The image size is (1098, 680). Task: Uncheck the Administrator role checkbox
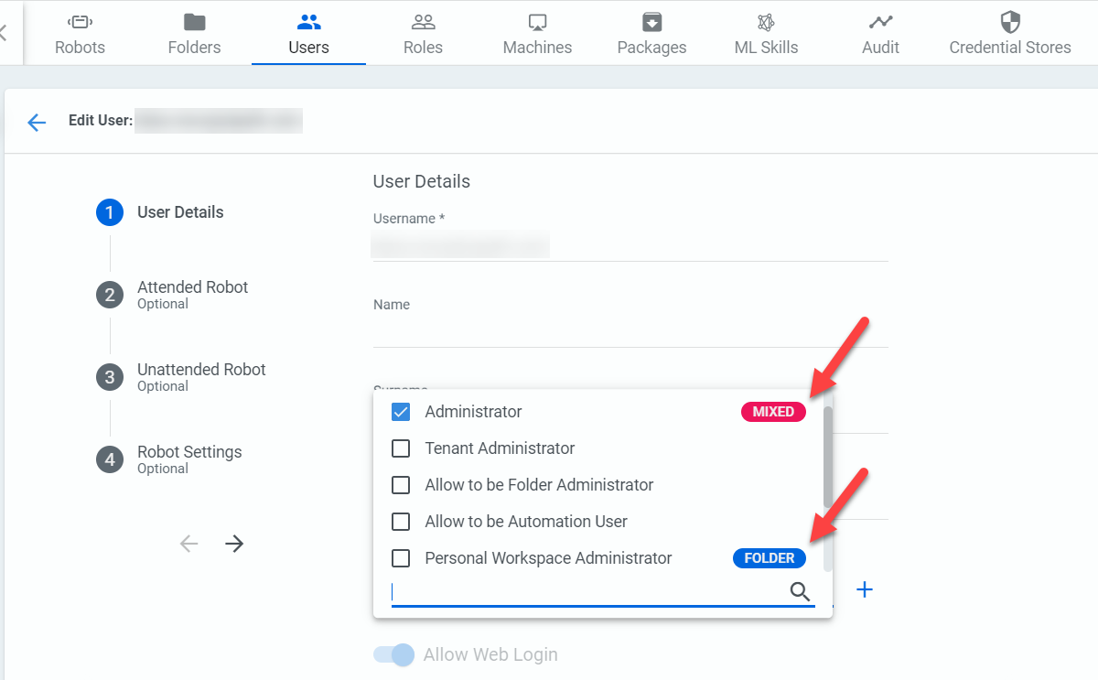(401, 412)
